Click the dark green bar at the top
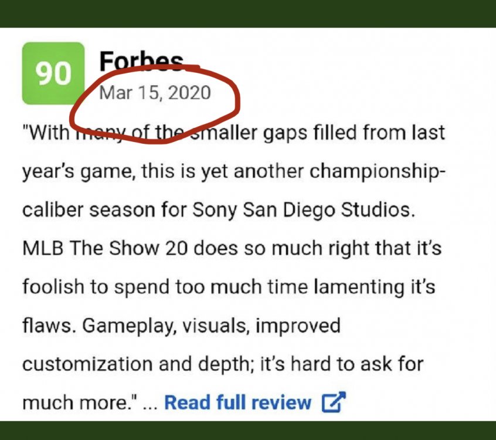 (x=248, y=13)
